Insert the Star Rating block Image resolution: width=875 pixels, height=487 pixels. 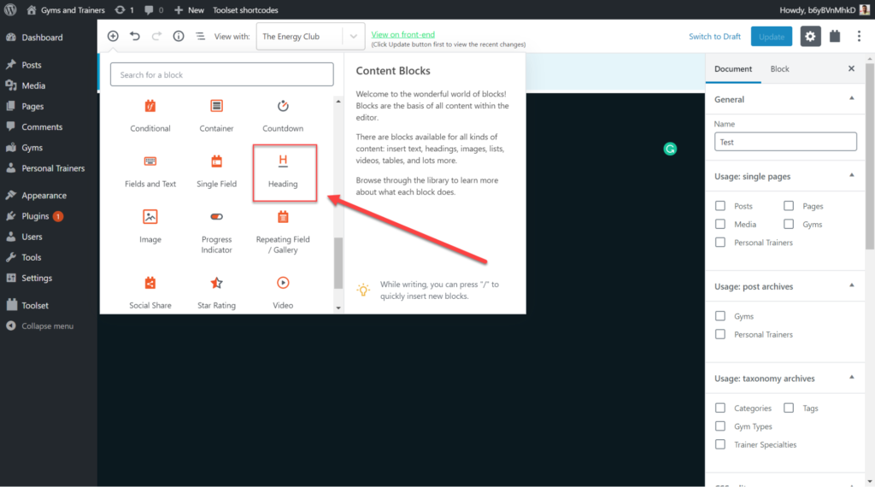pos(216,293)
